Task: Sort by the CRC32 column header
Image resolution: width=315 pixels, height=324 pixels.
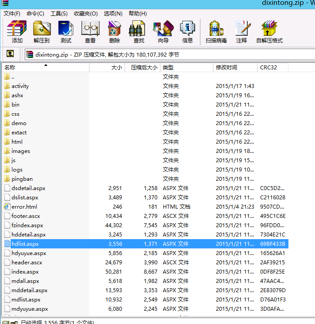Action: pyautogui.click(x=273, y=67)
